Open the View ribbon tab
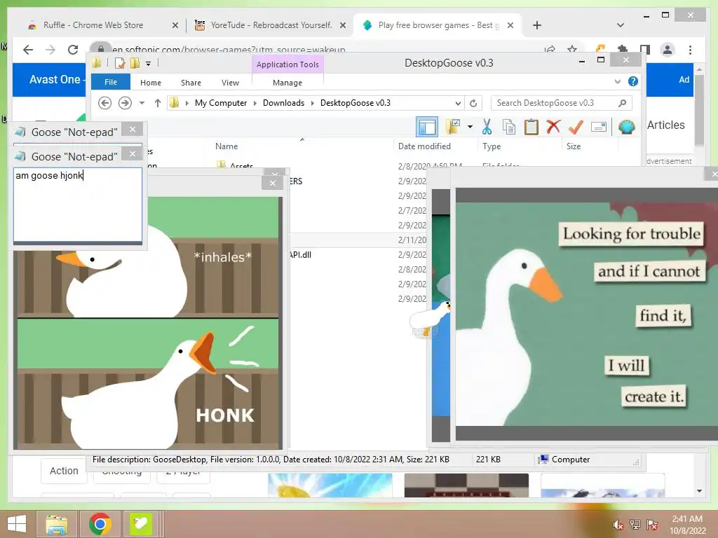Image resolution: width=718 pixels, height=538 pixels. [x=230, y=83]
